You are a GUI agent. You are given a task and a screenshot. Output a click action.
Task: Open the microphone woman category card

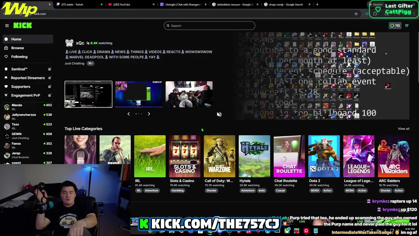tap(80, 149)
